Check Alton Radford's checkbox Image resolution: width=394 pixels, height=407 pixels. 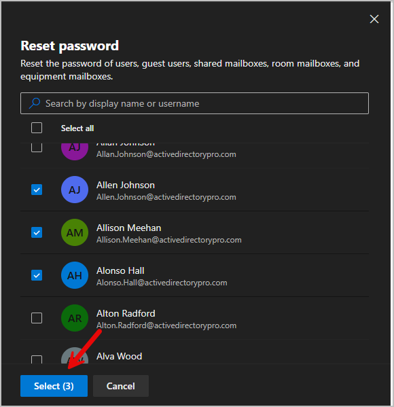tap(37, 318)
